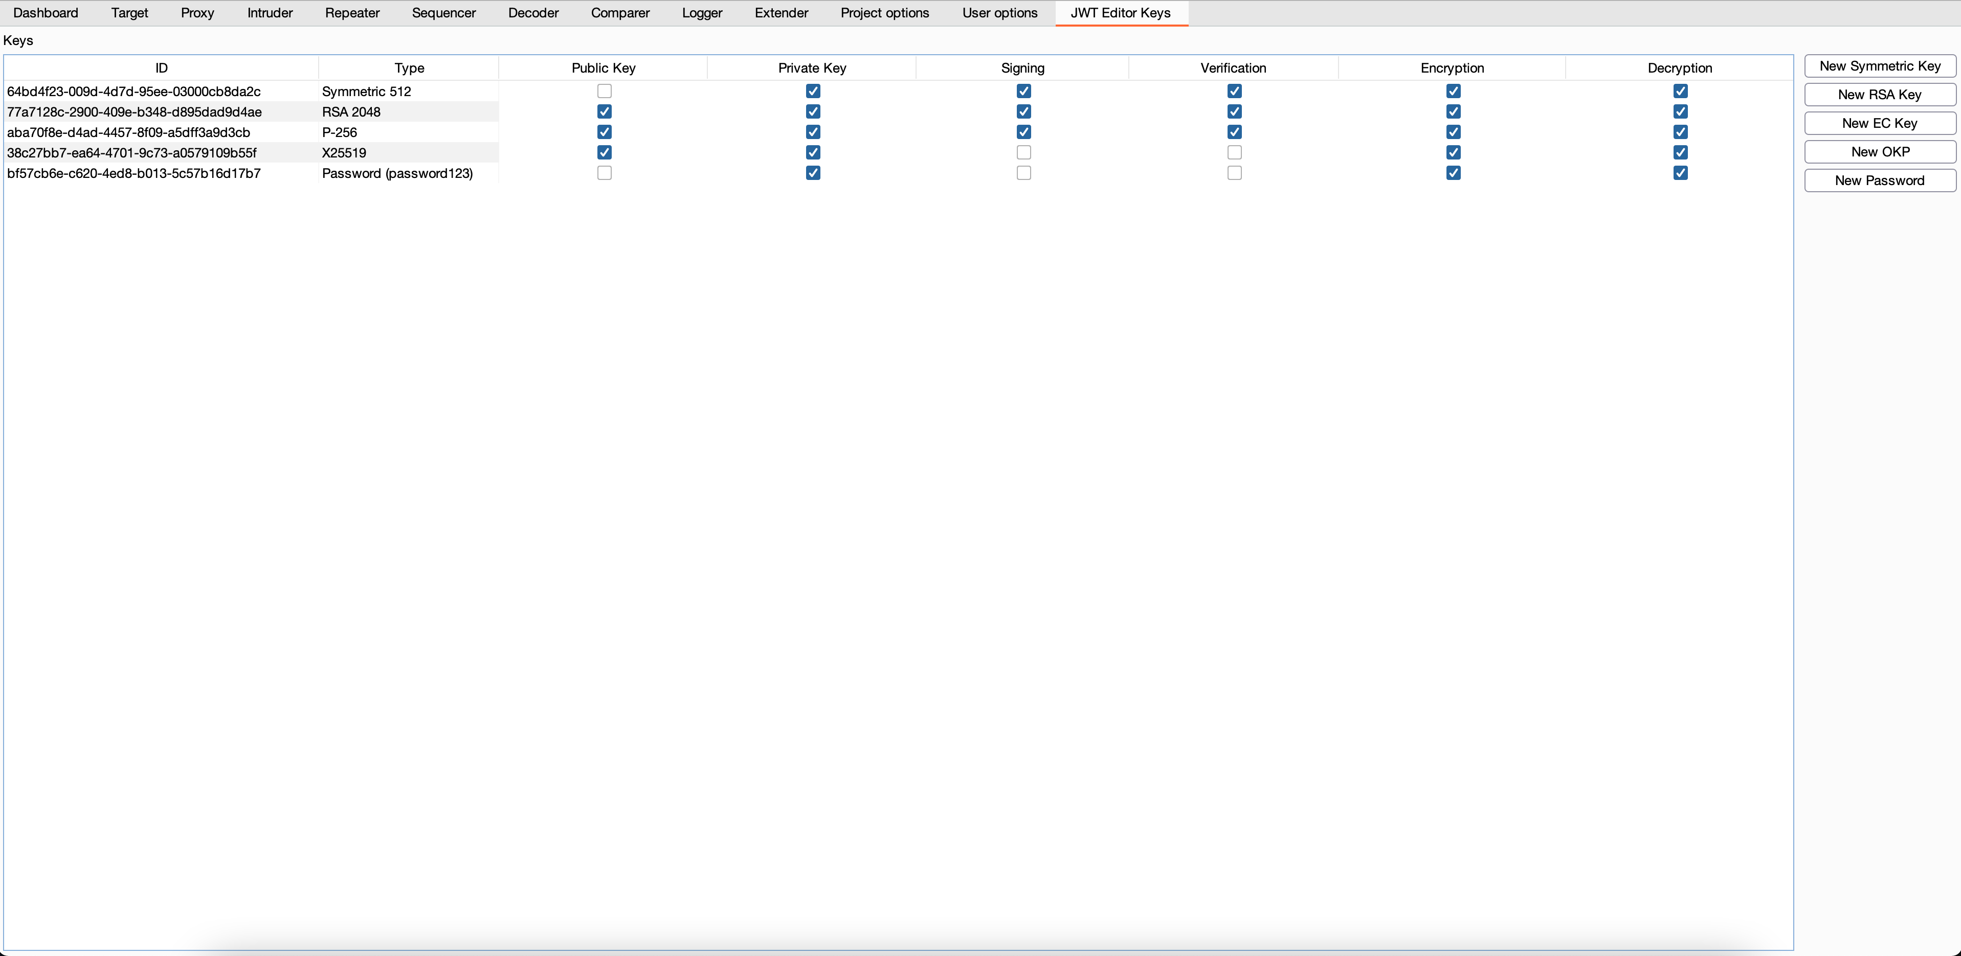Toggle Private Key checkbox for X25519 row
This screenshot has width=1961, height=956.
pos(812,153)
